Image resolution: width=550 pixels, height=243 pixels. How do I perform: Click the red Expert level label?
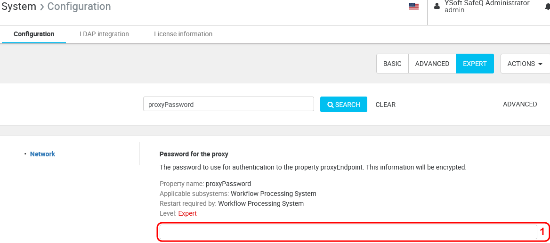187,213
